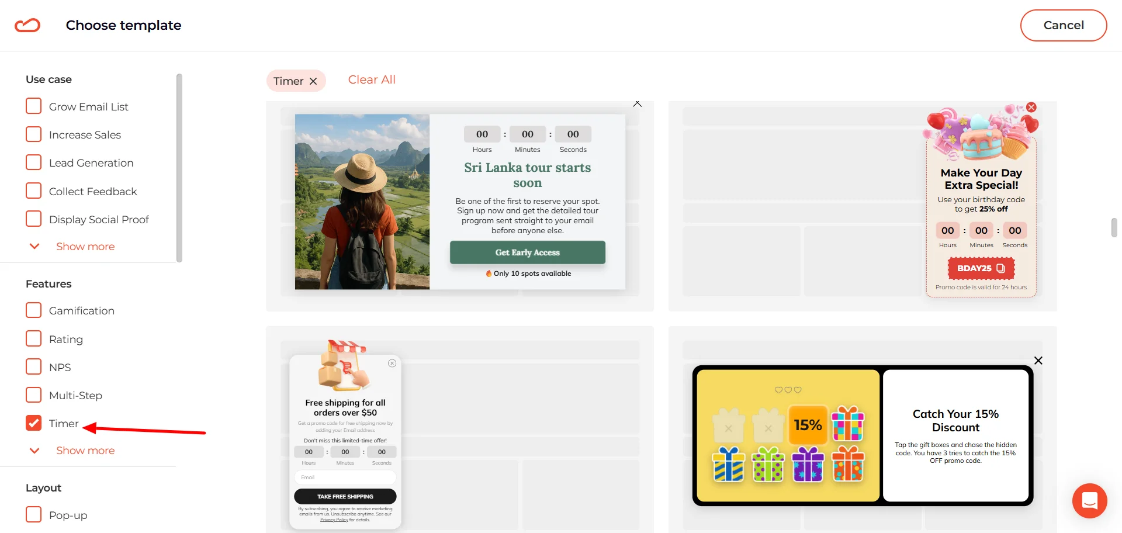Click Clear All to reset filters
The height and width of the screenshot is (533, 1122).
372,79
